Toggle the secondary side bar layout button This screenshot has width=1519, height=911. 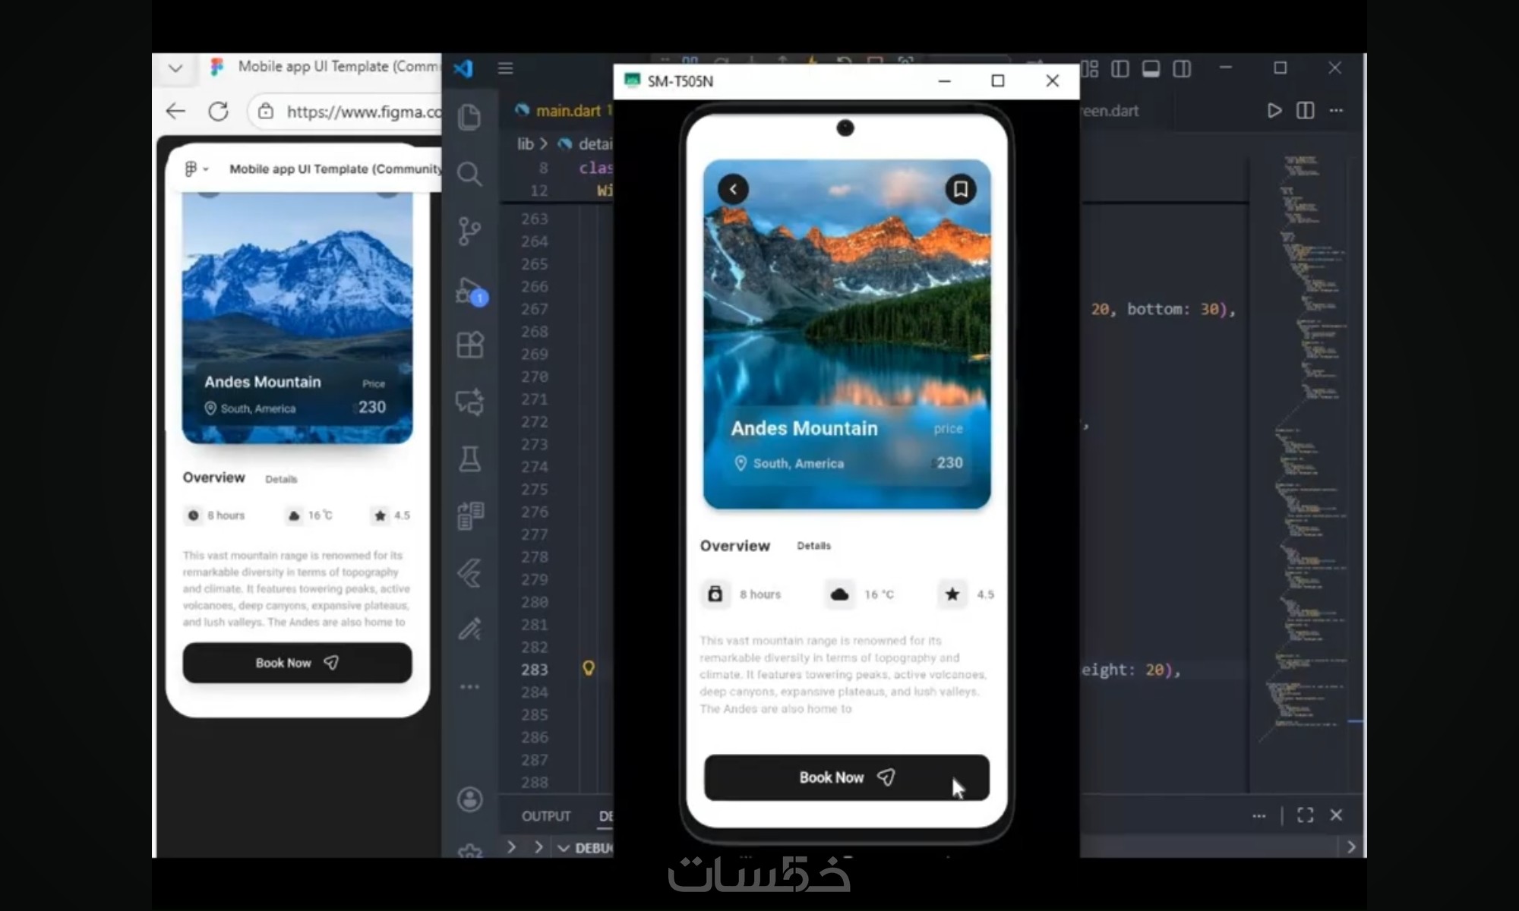point(1182,69)
